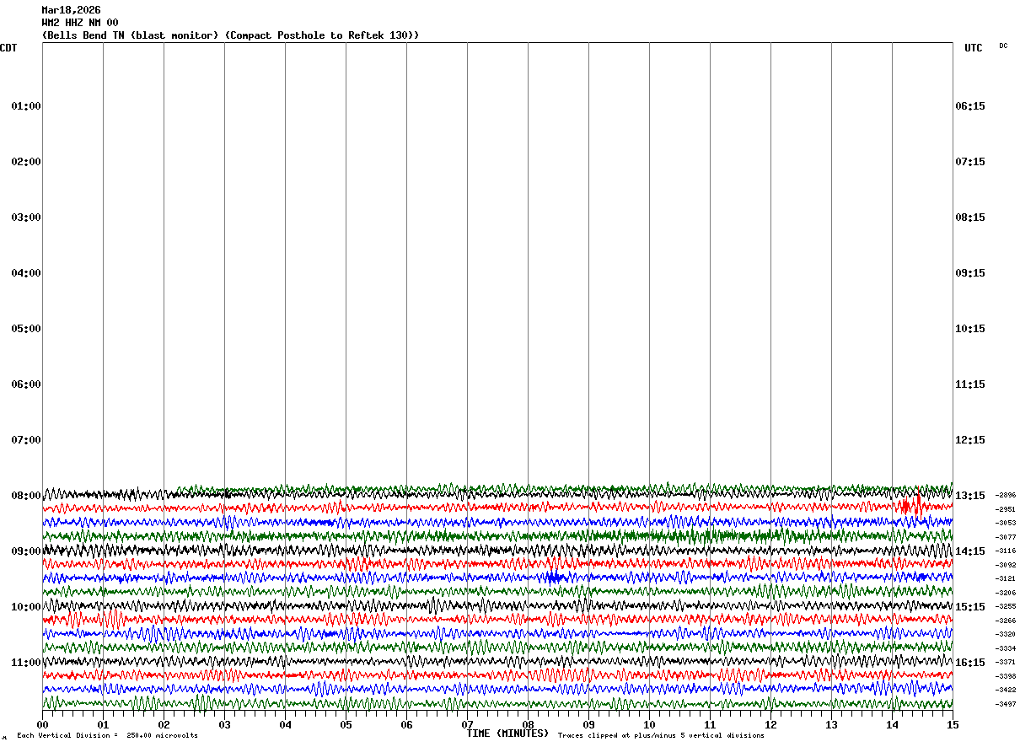Click the '01:00' CDT time label
Screen dimensions: 1020x747
click(x=26, y=106)
